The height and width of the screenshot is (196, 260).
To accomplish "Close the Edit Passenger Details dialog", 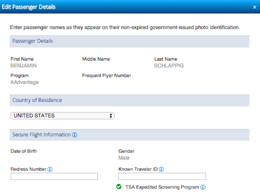I will tap(255, 7).
